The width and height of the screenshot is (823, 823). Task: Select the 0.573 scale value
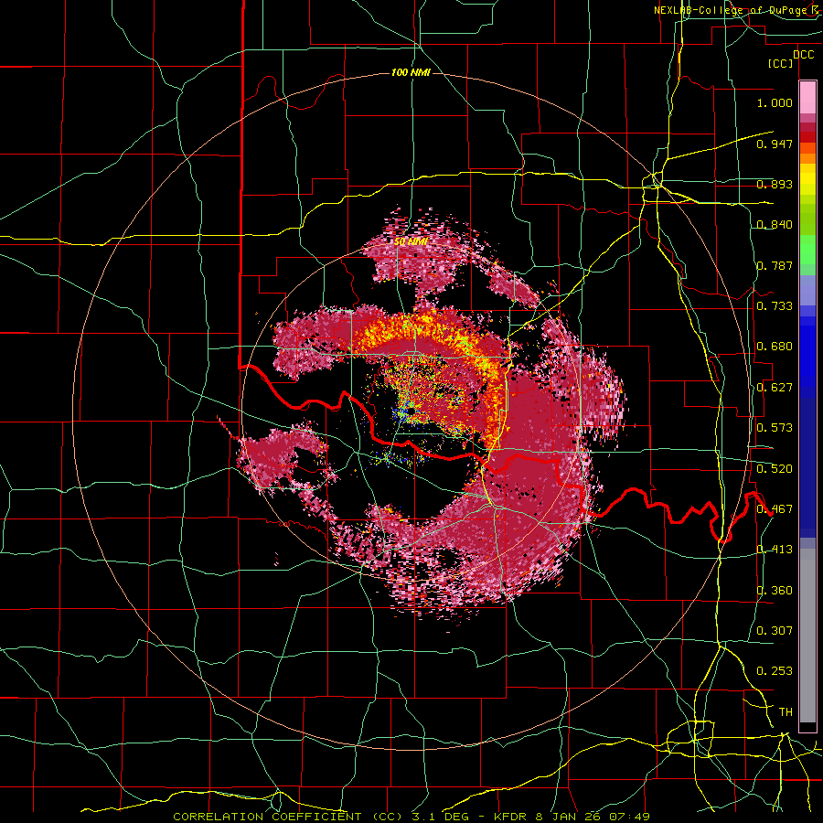click(x=775, y=428)
